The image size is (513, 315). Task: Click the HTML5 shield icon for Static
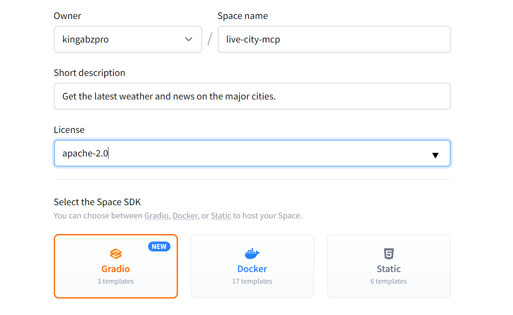[388, 253]
